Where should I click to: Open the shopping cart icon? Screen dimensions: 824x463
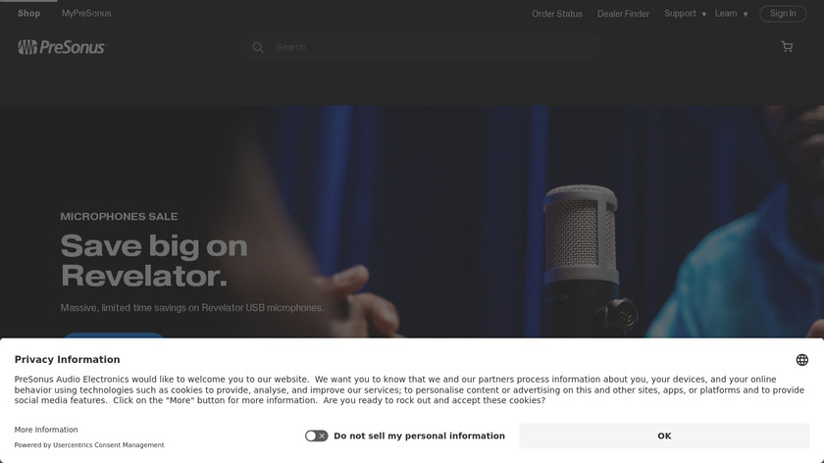pyautogui.click(x=787, y=47)
